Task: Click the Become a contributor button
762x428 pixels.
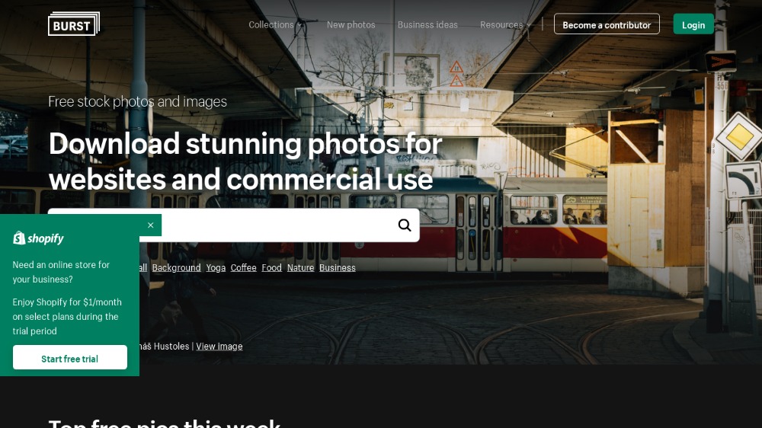Action: coord(606,24)
